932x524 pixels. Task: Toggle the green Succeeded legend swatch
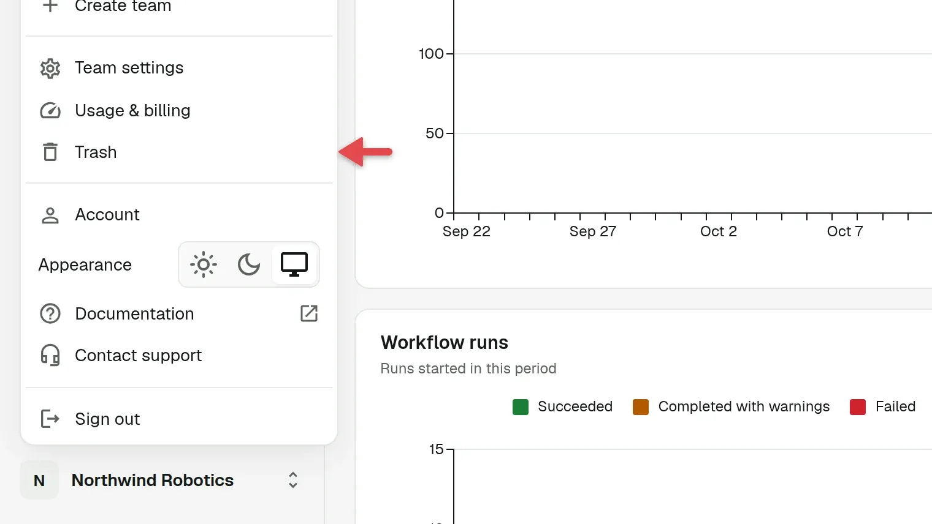coord(521,407)
